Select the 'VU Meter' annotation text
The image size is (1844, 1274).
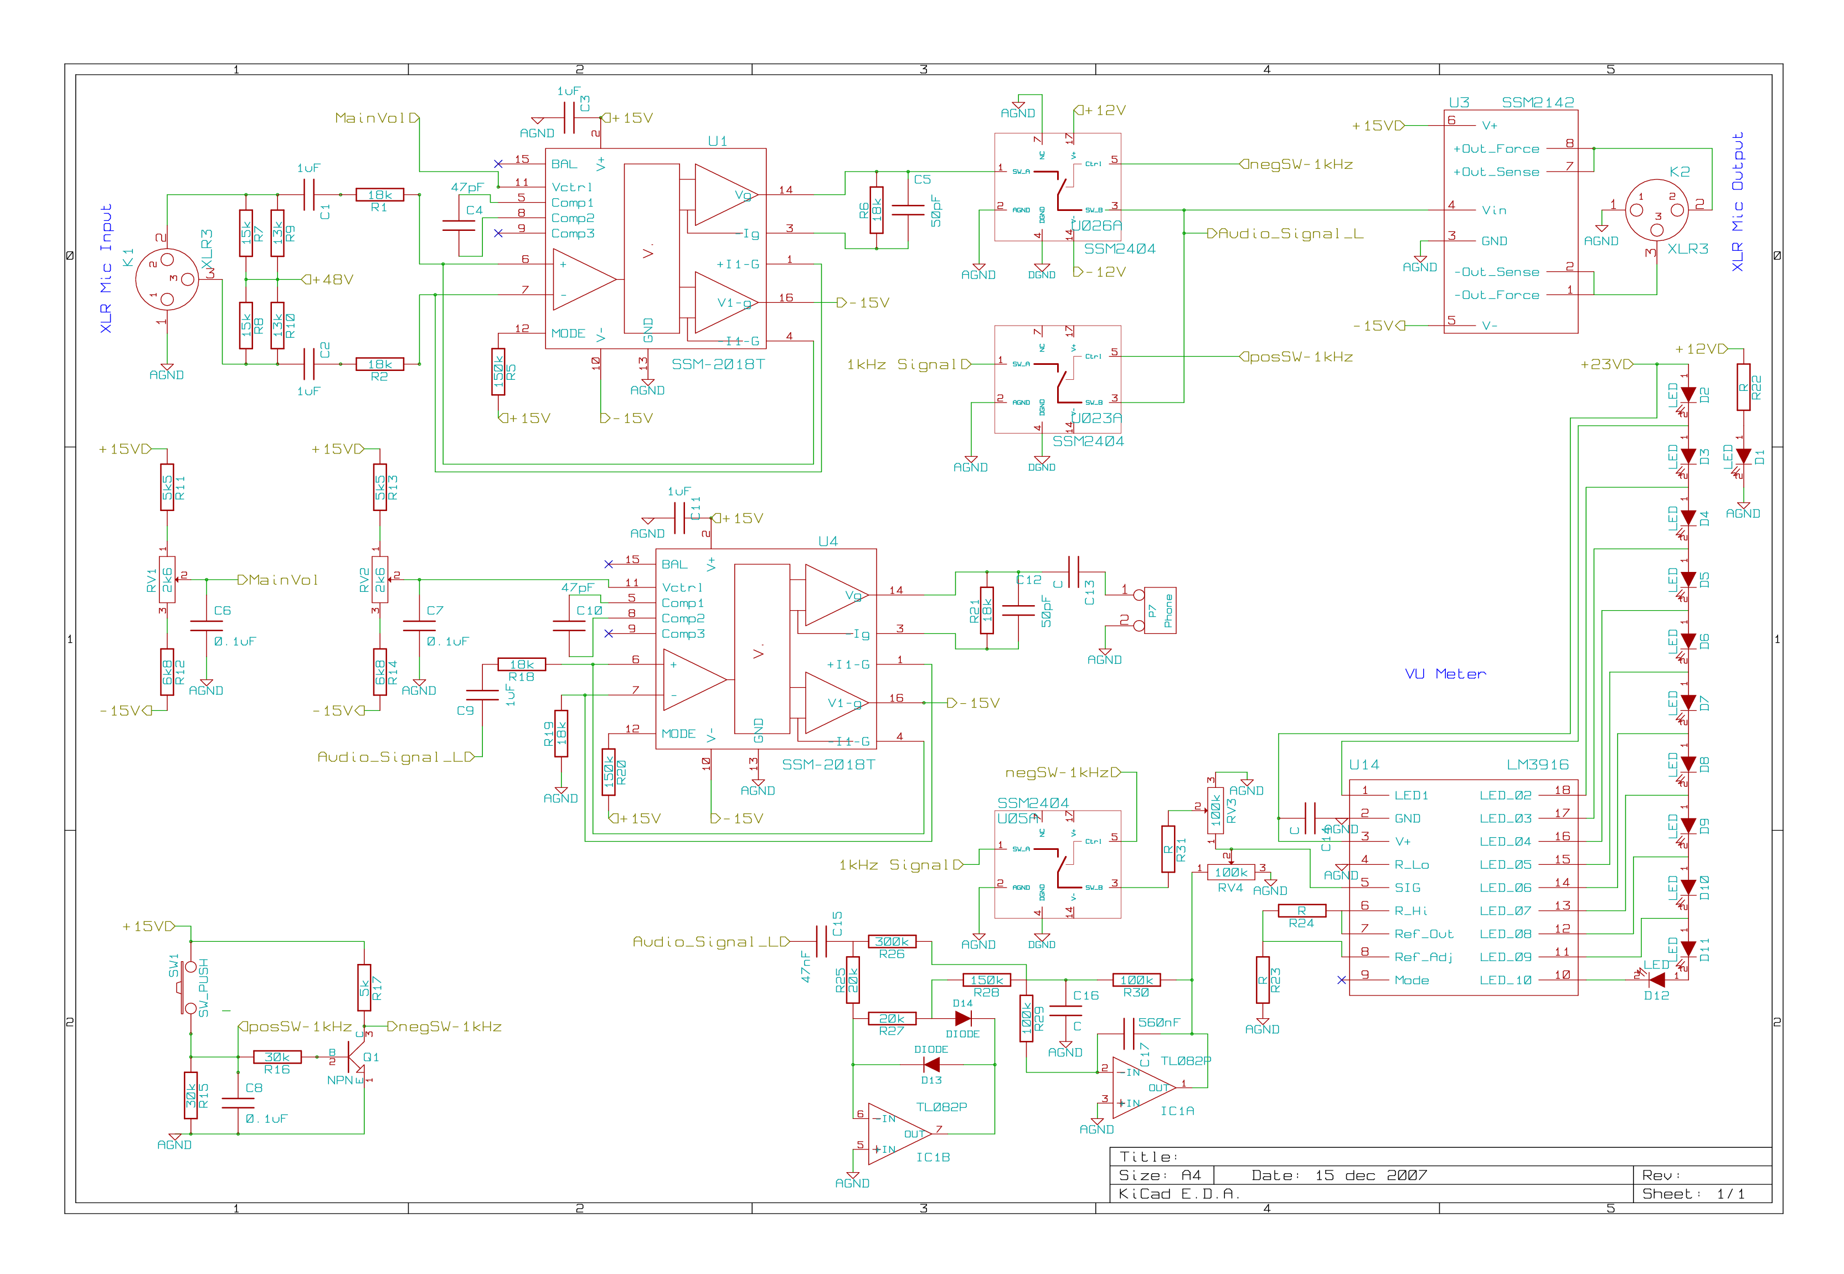click(1445, 674)
